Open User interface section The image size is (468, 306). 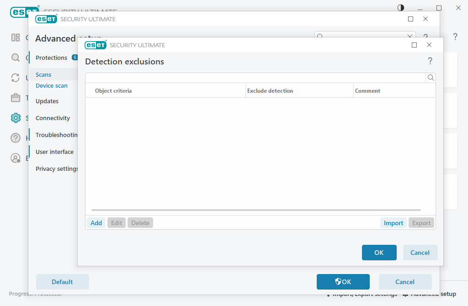[54, 152]
